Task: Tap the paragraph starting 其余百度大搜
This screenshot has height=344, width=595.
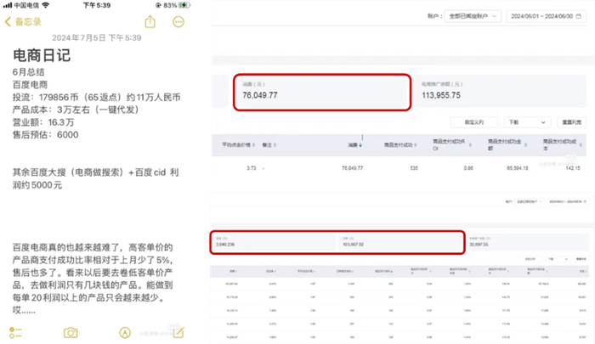Action: pyautogui.click(x=95, y=178)
